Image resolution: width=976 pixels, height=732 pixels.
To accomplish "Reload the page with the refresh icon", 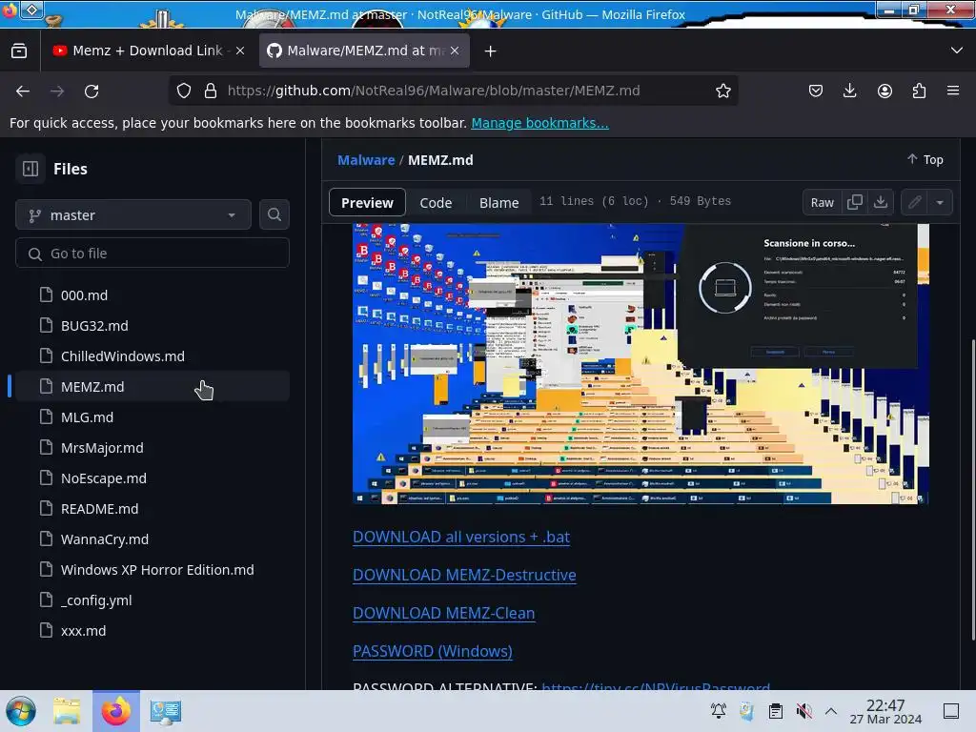I will click(91, 91).
